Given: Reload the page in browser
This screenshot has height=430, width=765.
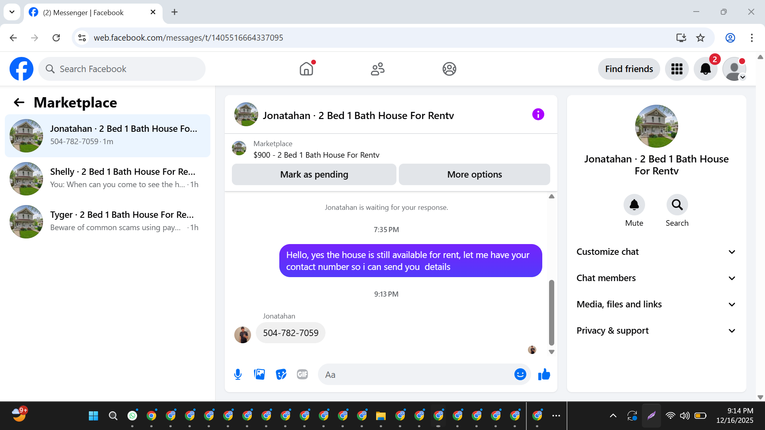Looking at the screenshot, I should pyautogui.click(x=56, y=38).
